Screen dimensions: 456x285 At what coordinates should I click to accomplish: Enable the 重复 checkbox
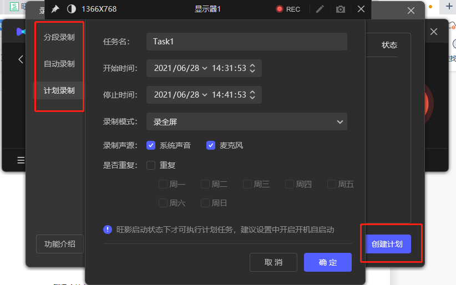151,165
